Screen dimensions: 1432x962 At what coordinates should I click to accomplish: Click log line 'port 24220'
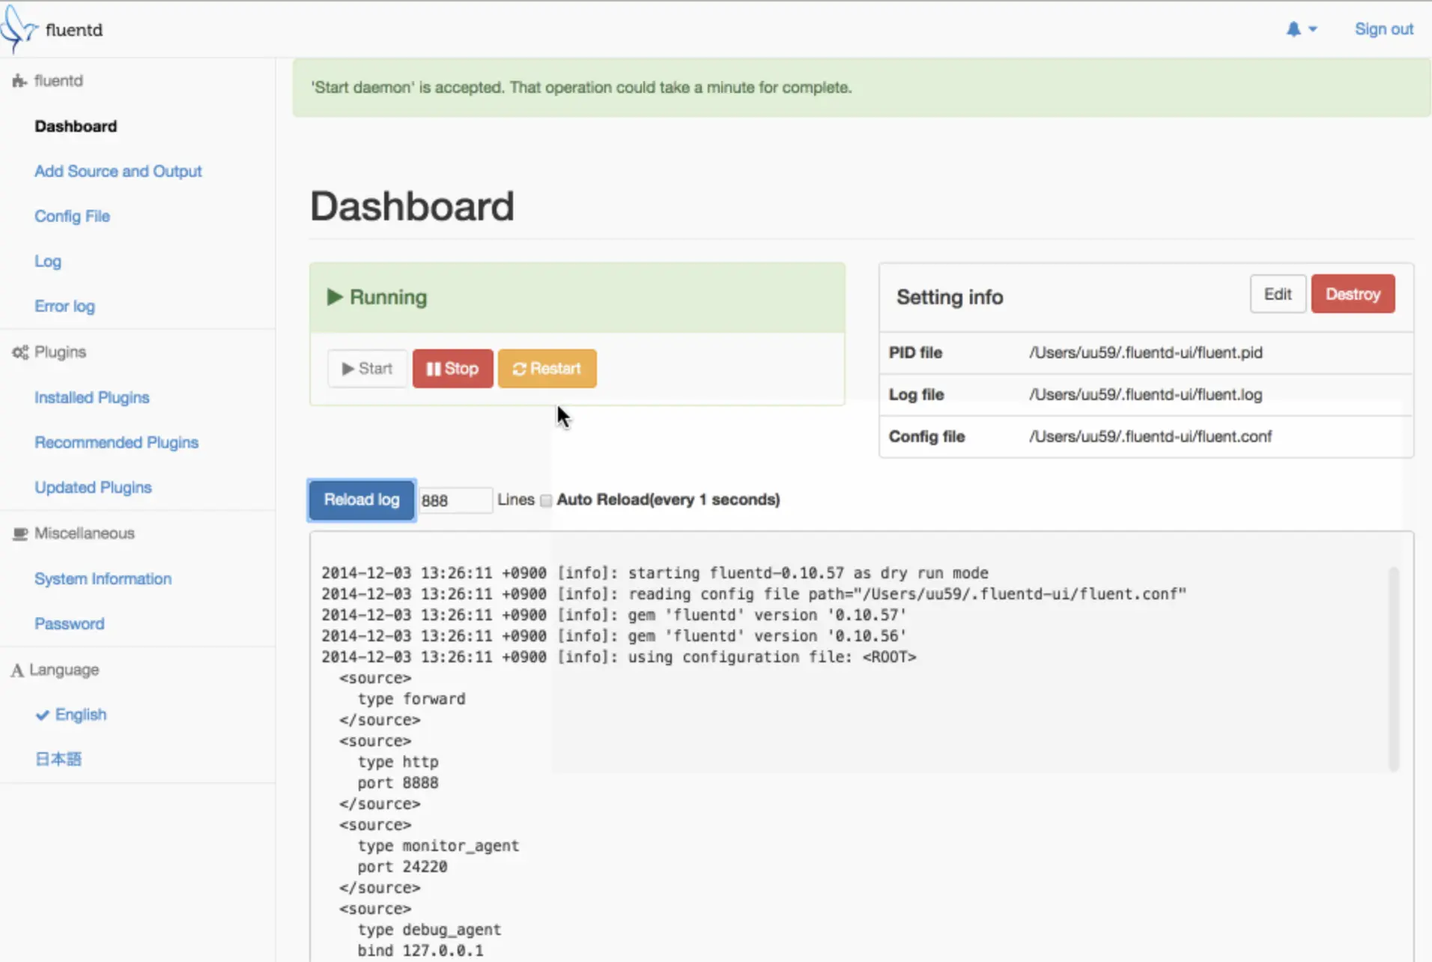click(x=402, y=867)
